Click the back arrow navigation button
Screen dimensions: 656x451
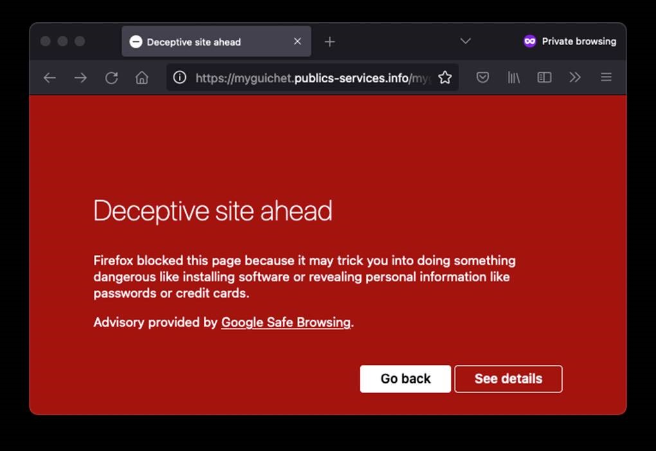pyautogui.click(x=50, y=78)
